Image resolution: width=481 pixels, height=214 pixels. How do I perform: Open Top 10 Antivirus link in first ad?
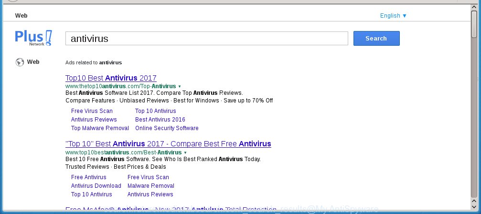click(156, 111)
